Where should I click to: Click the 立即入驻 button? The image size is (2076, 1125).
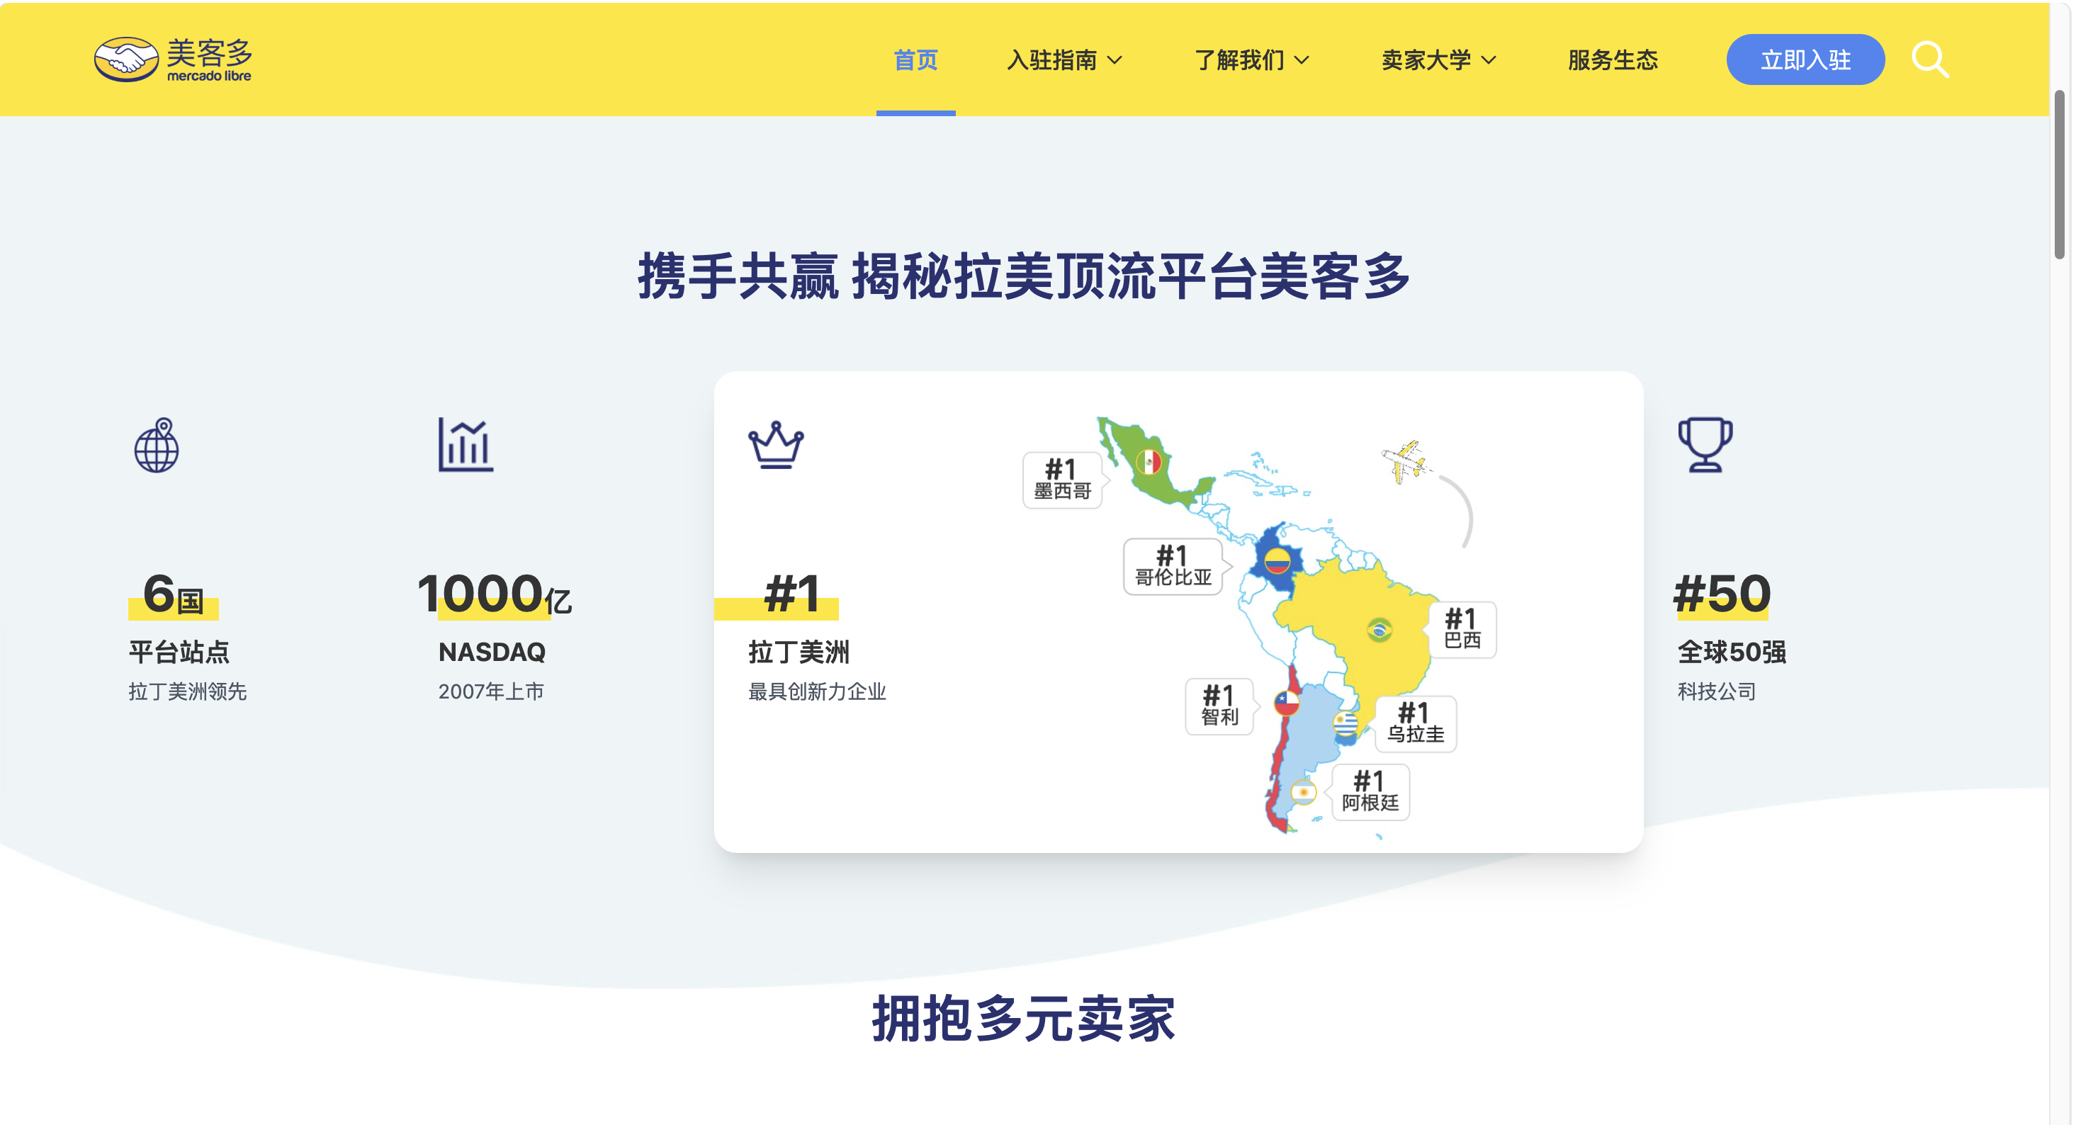click(x=1805, y=60)
